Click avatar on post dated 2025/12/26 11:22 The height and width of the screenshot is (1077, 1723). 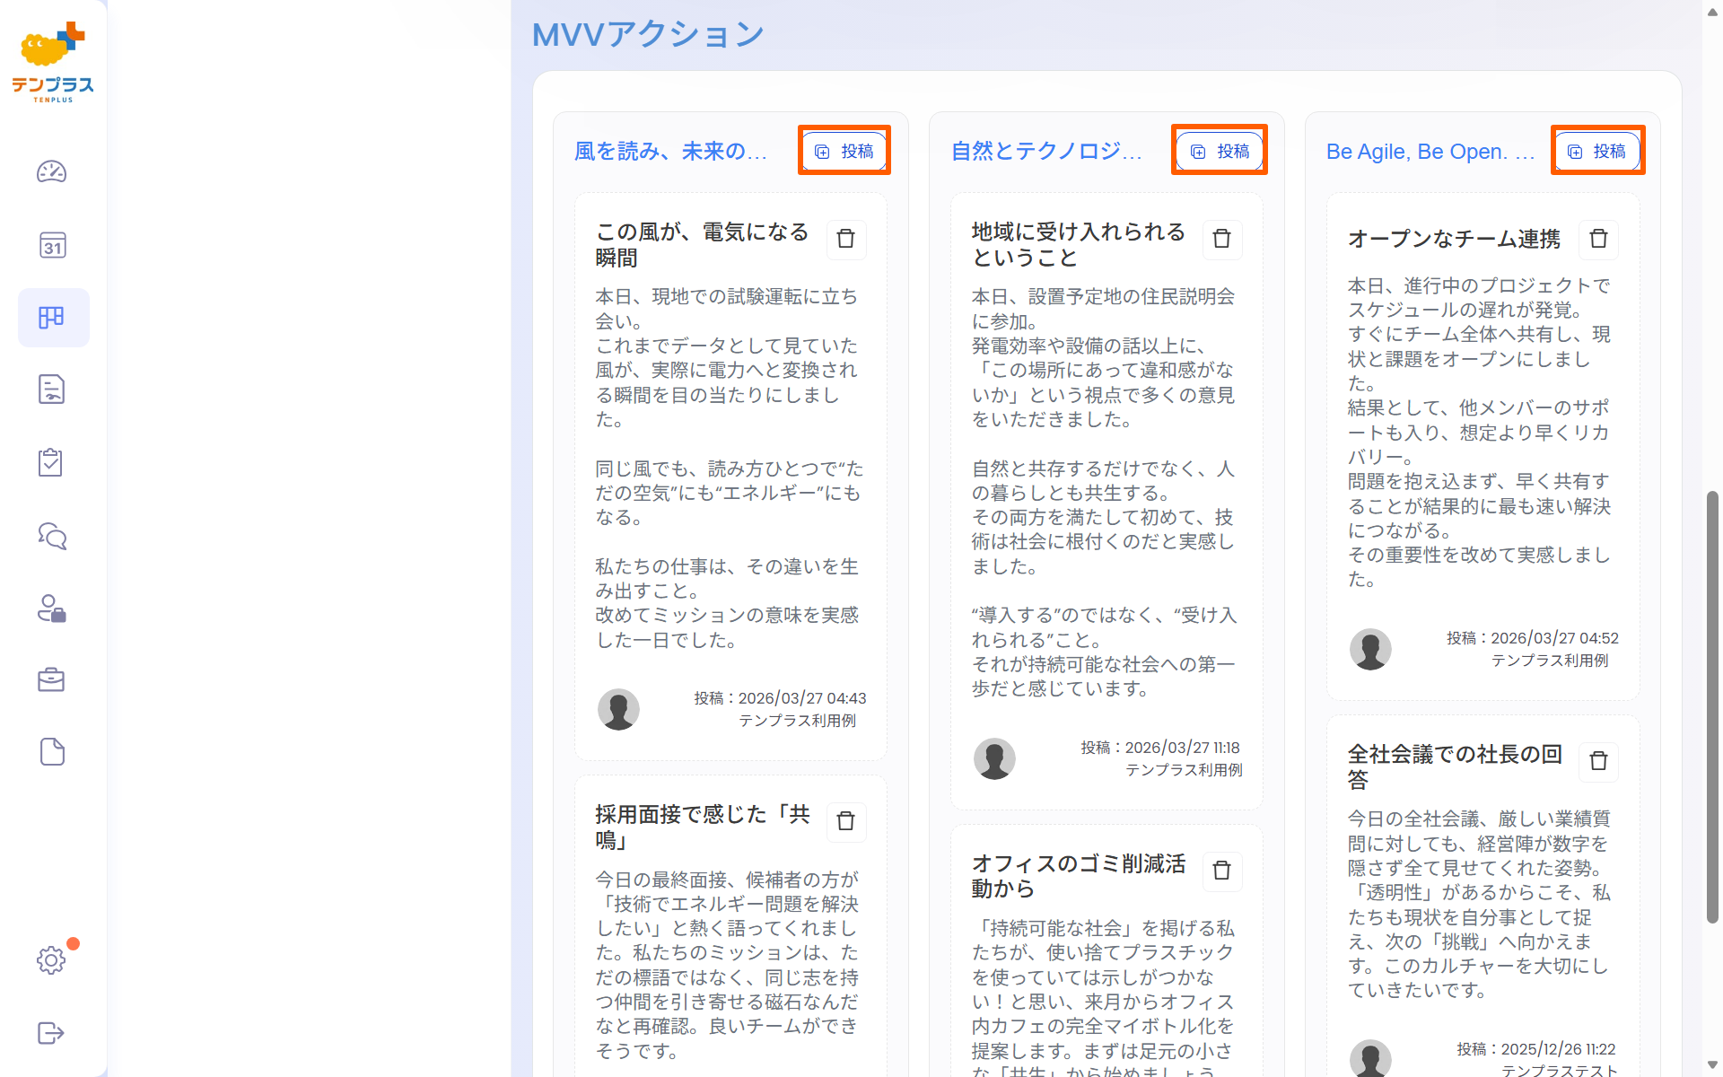pyautogui.click(x=1370, y=1059)
